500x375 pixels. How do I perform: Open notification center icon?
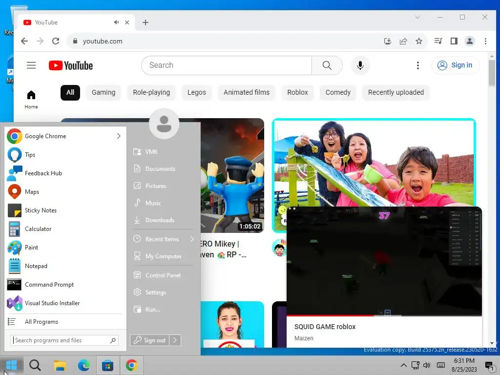point(489,365)
